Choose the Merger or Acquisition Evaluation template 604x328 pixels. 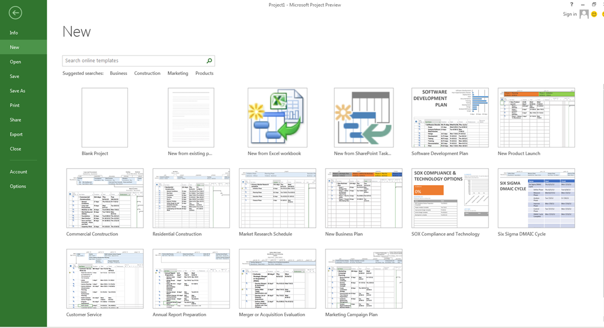pyautogui.click(x=277, y=278)
